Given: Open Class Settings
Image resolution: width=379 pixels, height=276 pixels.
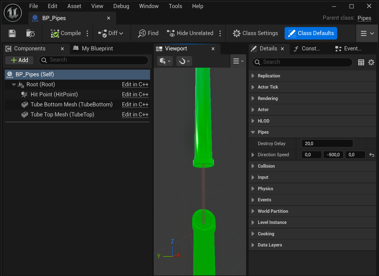Looking at the screenshot, I should [x=255, y=33].
